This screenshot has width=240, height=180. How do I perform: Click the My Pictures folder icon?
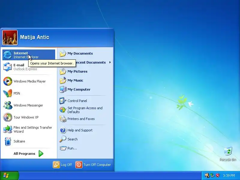63,71
